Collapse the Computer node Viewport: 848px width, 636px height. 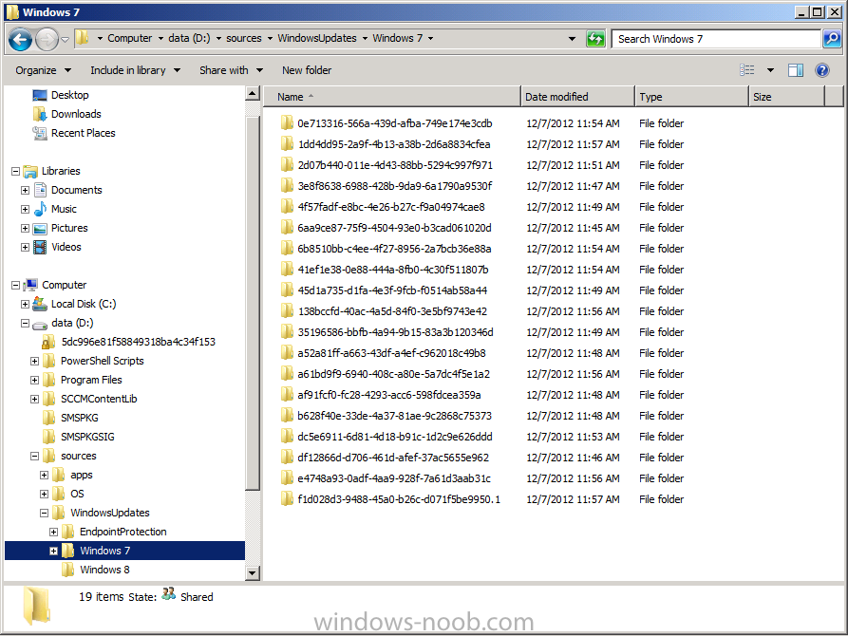point(16,285)
